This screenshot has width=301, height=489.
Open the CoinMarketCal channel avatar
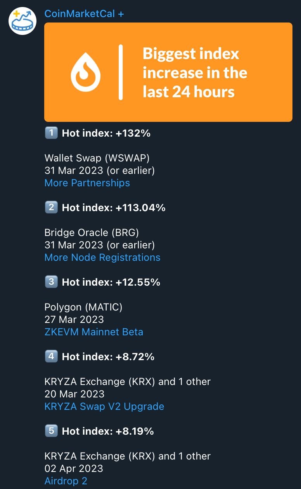(22, 21)
